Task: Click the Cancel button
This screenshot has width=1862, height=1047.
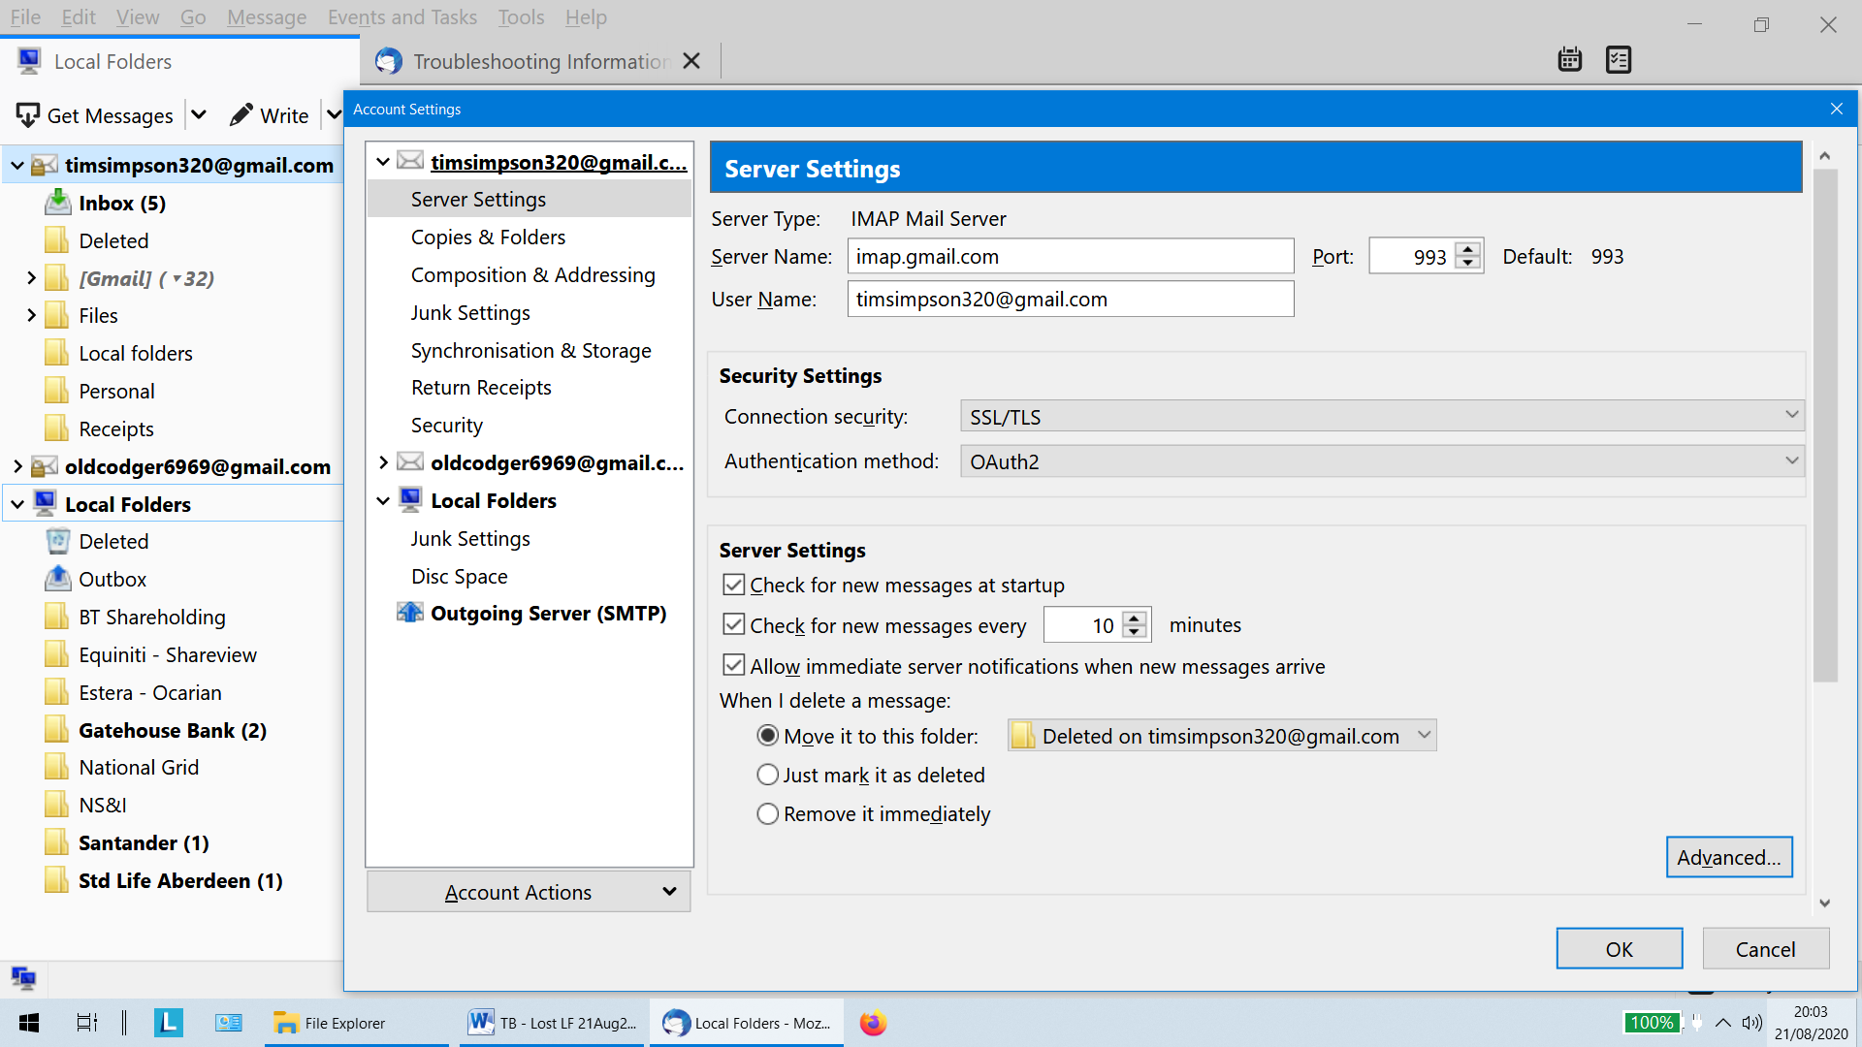Action: [1766, 949]
